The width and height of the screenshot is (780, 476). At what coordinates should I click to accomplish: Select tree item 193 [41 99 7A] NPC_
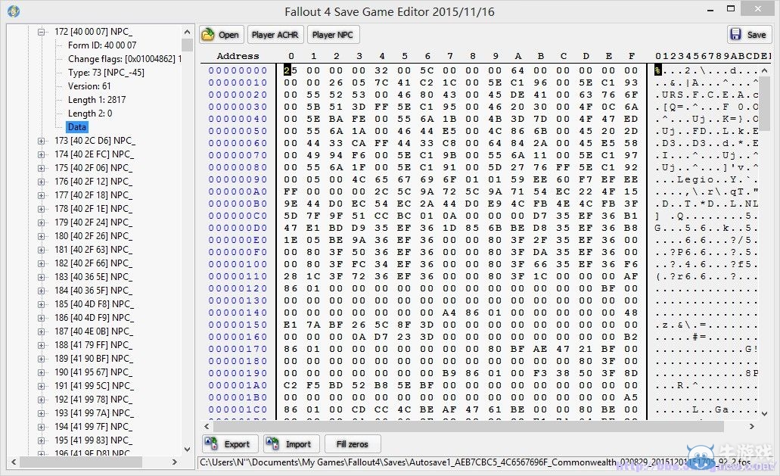pyautogui.click(x=94, y=413)
